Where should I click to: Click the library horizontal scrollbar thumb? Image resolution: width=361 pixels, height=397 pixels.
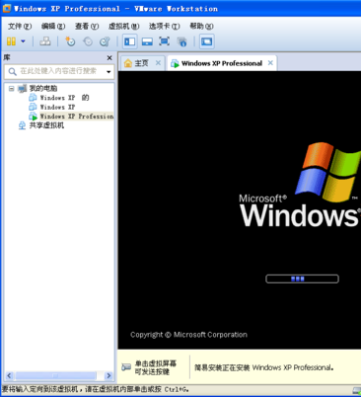(x=55, y=375)
